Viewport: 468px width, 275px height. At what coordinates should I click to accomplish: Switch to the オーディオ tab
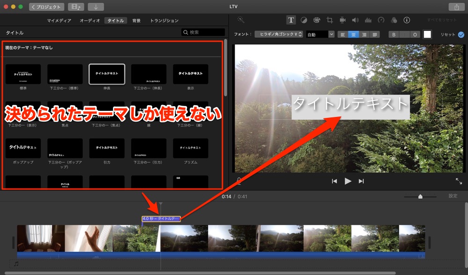(x=90, y=21)
